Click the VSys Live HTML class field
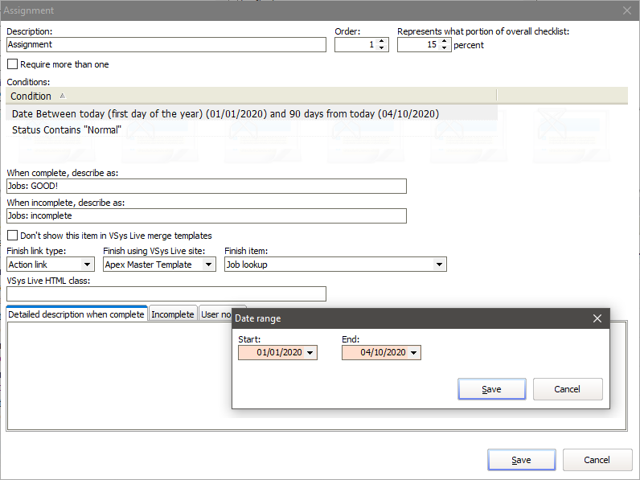Image resolution: width=640 pixels, height=480 pixels. coord(166,293)
